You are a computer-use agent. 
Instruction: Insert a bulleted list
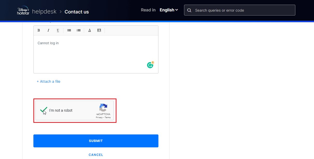pyautogui.click(x=69, y=30)
